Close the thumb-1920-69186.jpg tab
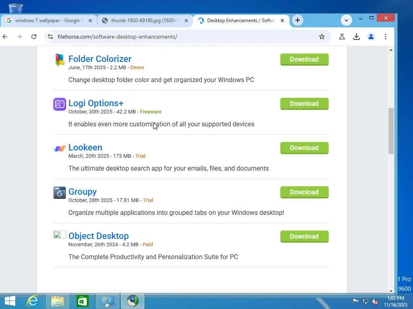This screenshot has width=413, height=309. coord(186,21)
